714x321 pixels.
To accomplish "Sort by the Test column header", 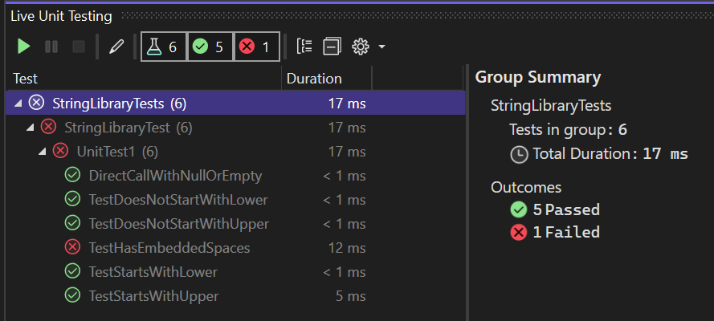I will 26,79.
